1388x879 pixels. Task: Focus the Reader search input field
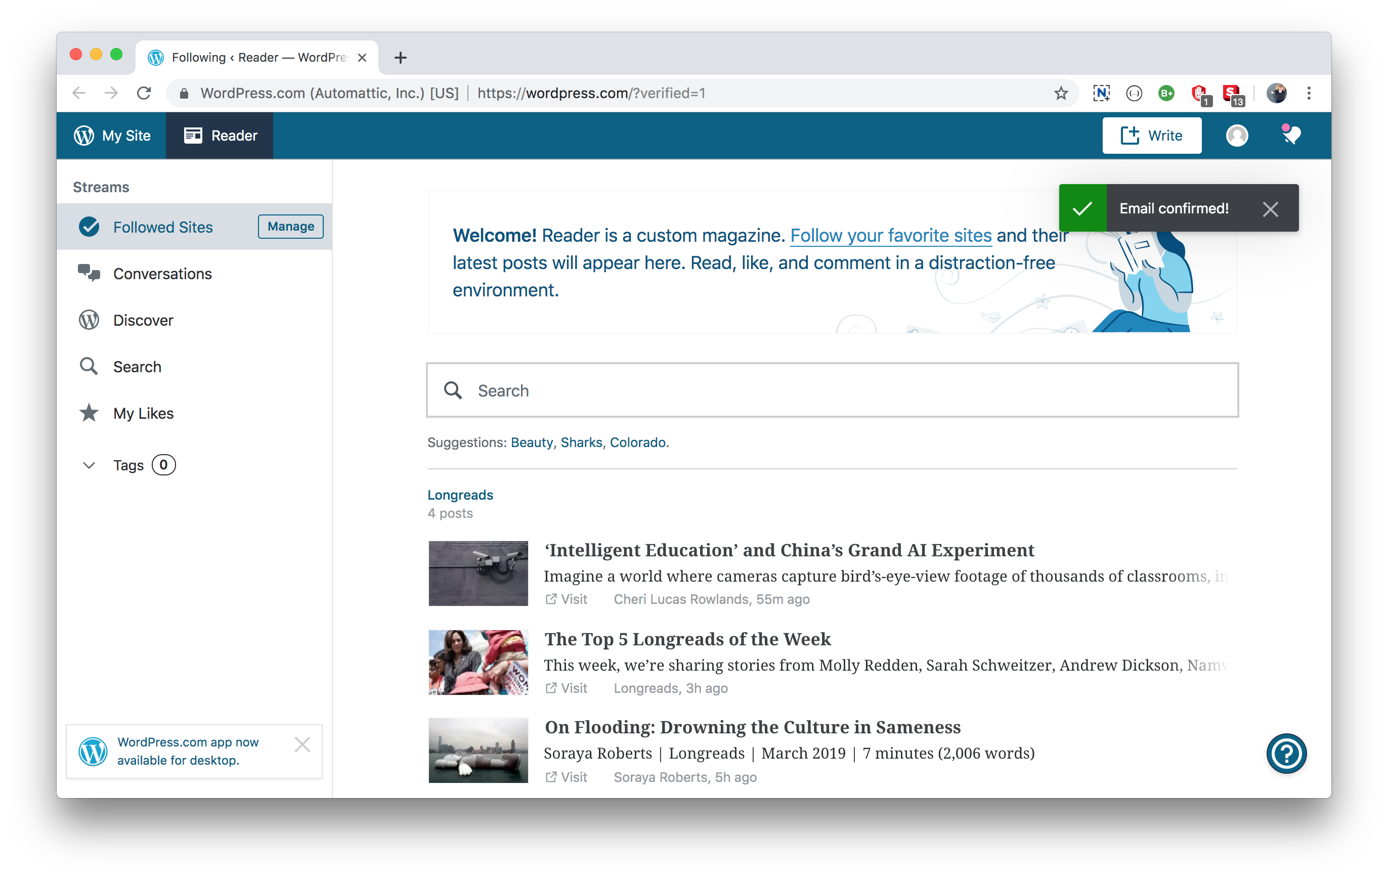pyautogui.click(x=832, y=390)
